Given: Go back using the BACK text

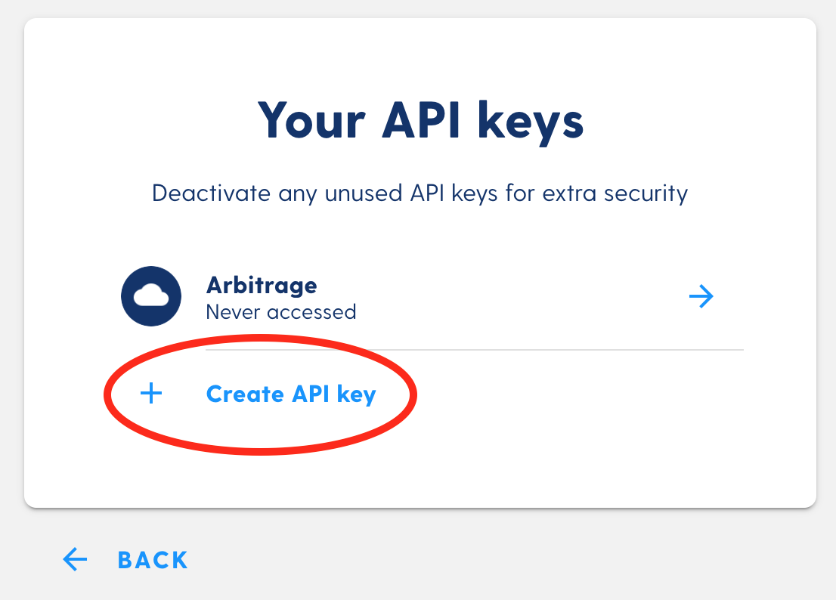Looking at the screenshot, I should (x=153, y=560).
